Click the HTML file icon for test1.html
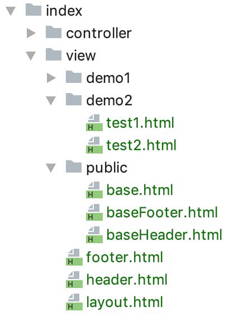229x316 pixels. (x=94, y=123)
